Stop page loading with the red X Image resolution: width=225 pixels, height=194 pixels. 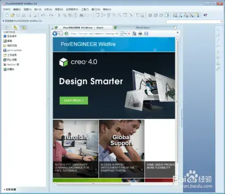(x=129, y=34)
